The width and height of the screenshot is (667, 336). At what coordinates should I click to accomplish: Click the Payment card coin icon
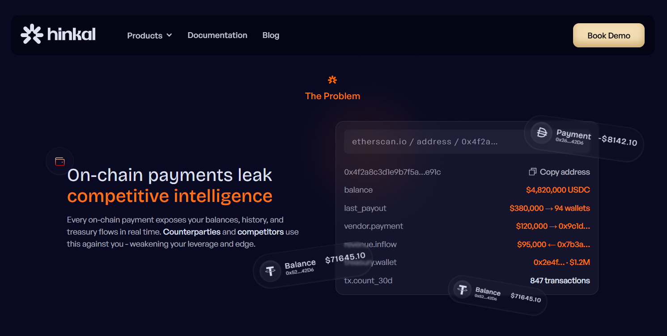(x=542, y=133)
